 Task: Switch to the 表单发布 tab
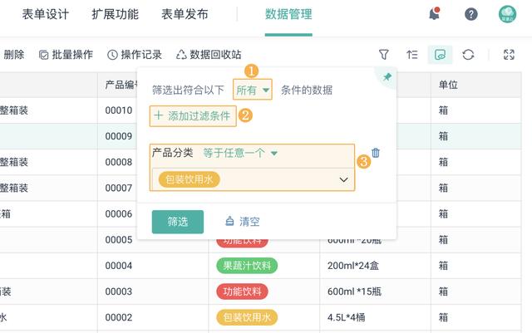click(185, 14)
